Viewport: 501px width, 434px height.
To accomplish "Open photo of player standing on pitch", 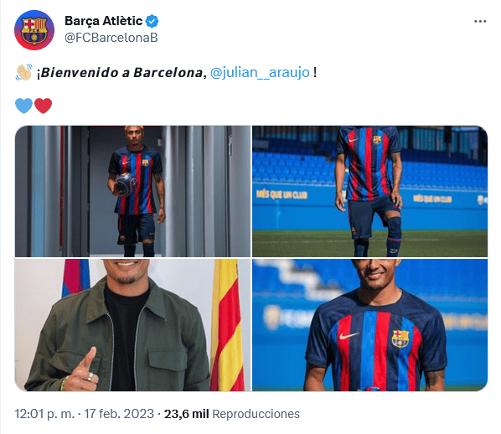I will pos(369,191).
